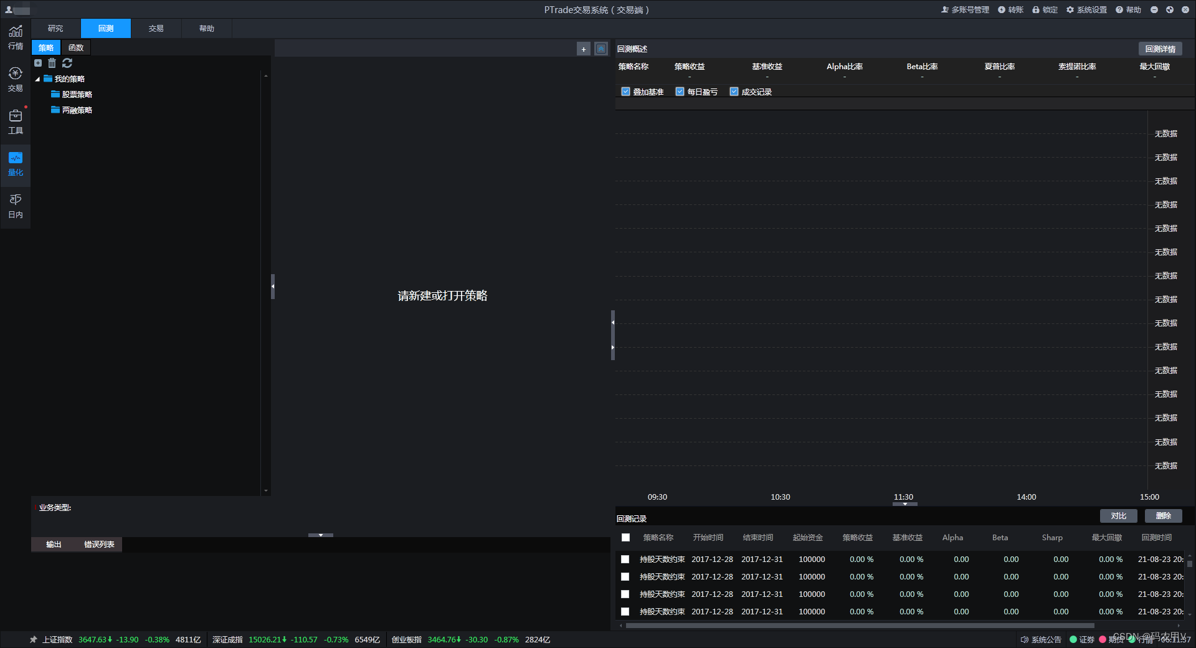Click the 策略收益 column header in 回测记录
The width and height of the screenshot is (1196, 648).
click(x=858, y=538)
